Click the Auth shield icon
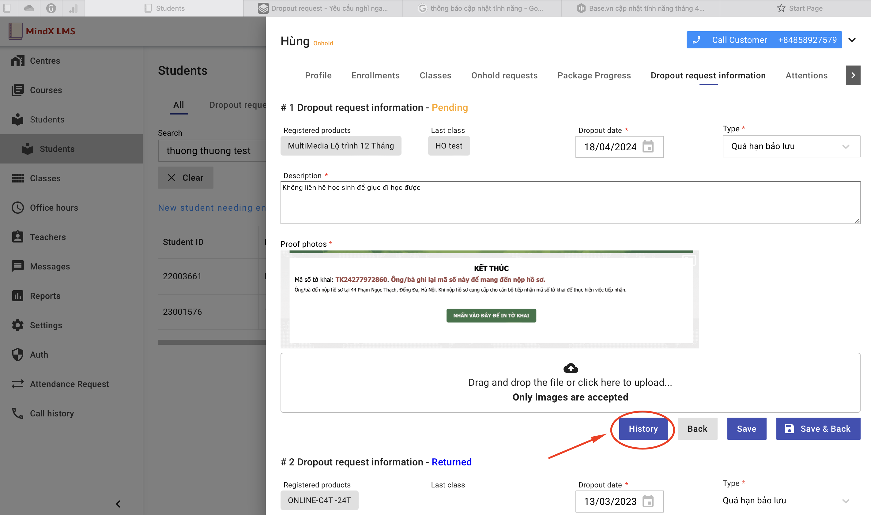The image size is (871, 515). tap(17, 355)
